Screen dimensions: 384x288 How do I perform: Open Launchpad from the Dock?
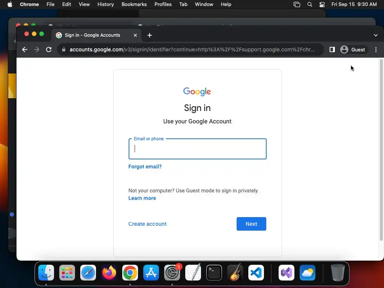click(x=67, y=273)
